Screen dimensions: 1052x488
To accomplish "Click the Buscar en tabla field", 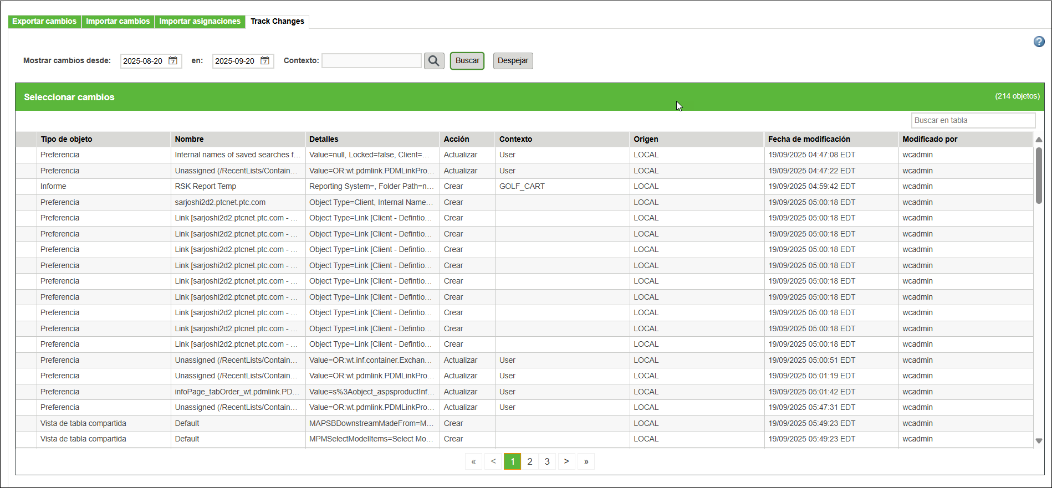I will pos(973,120).
